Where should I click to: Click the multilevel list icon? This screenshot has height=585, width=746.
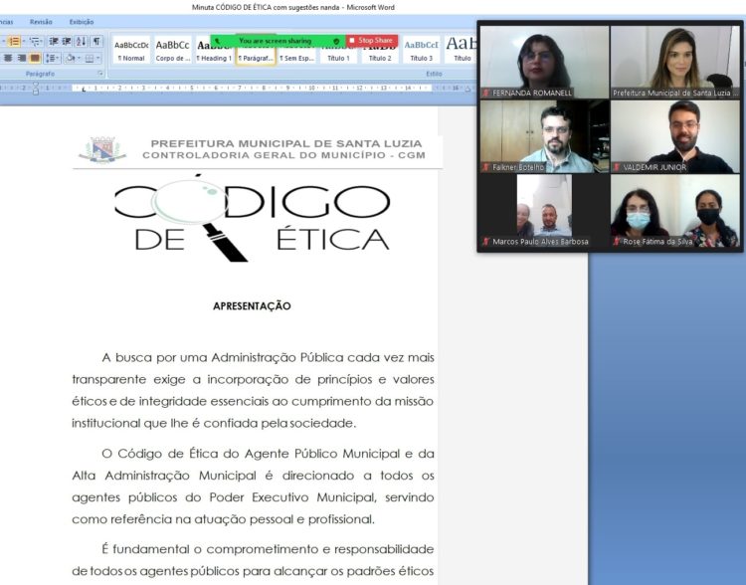(34, 42)
